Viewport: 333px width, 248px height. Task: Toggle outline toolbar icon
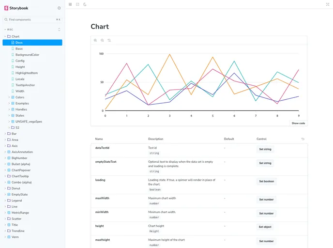[x=77, y=4]
